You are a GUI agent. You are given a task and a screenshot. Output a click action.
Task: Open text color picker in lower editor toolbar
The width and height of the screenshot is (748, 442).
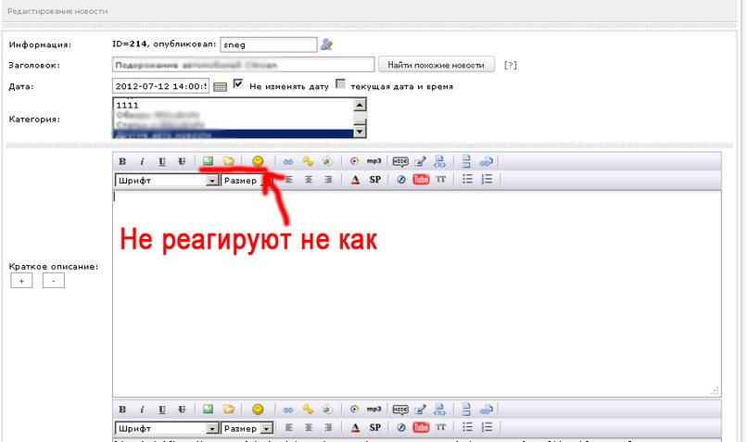355,428
